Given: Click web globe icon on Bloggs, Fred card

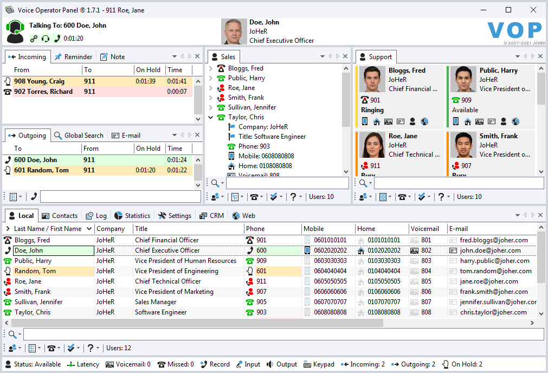Looking at the screenshot, I should tap(424, 121).
